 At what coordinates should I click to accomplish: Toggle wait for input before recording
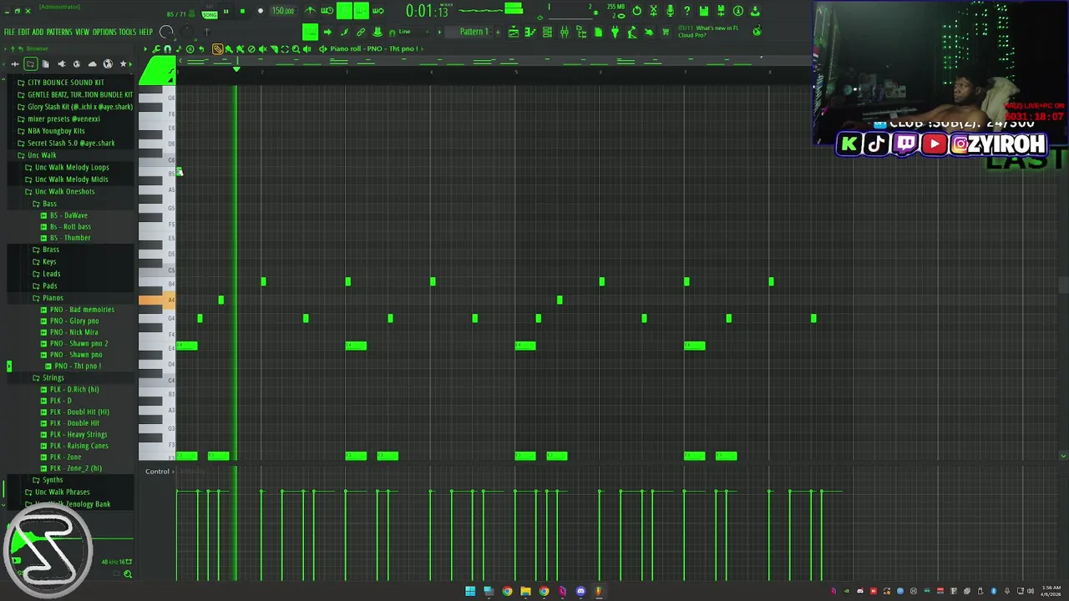click(327, 11)
